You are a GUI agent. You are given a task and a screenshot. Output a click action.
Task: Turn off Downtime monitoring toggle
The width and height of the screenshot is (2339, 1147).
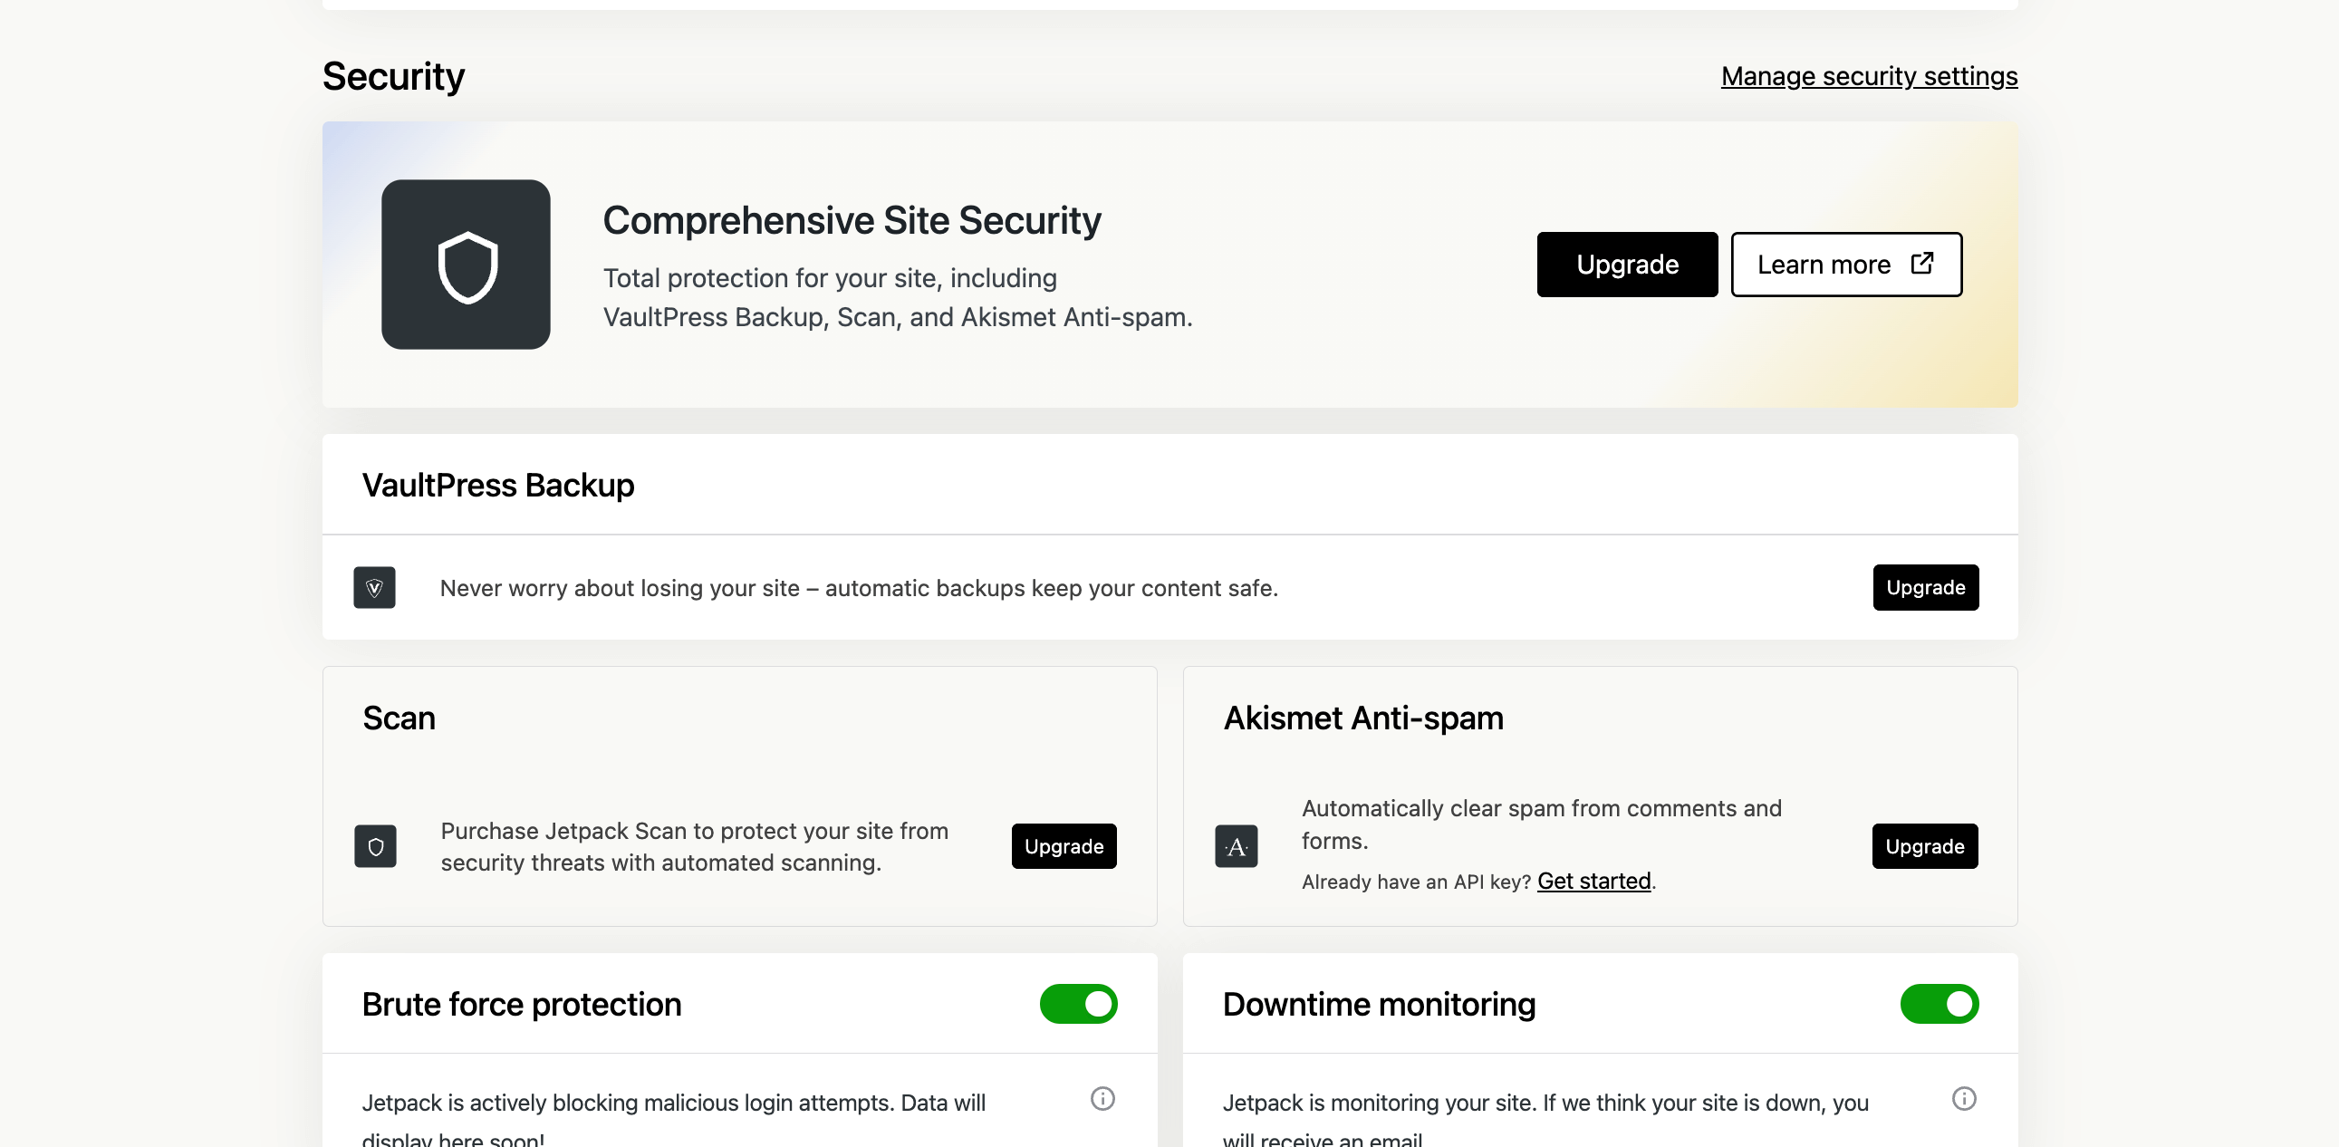1939,1004
